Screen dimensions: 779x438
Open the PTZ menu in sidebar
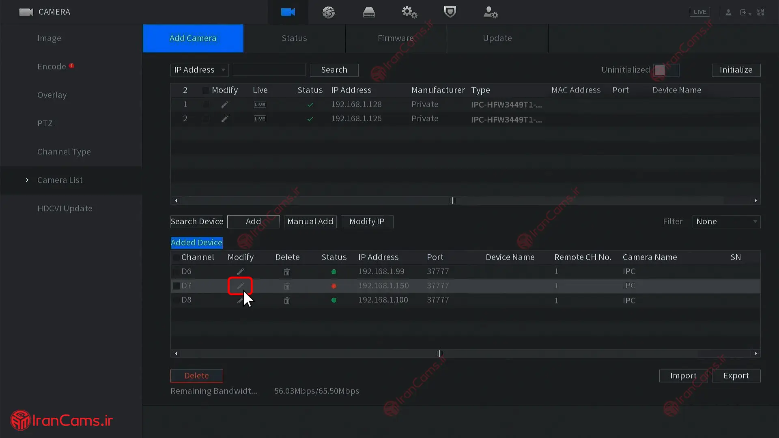(x=45, y=123)
